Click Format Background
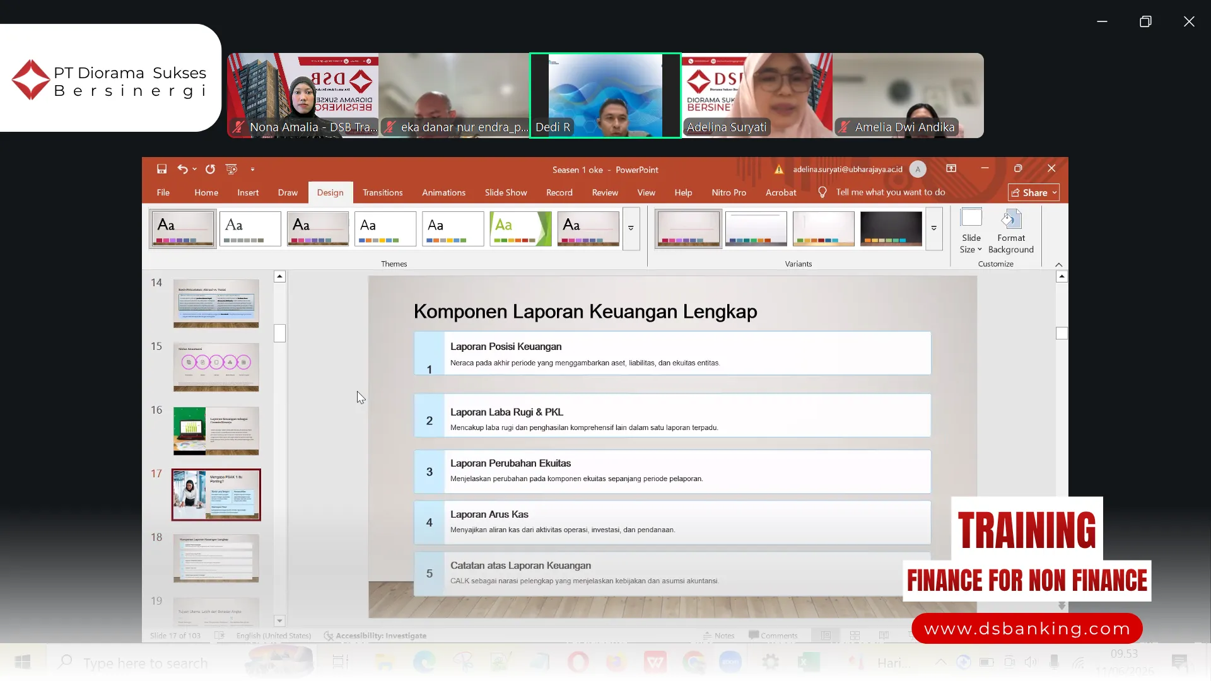The width and height of the screenshot is (1211, 681). [x=1011, y=231]
